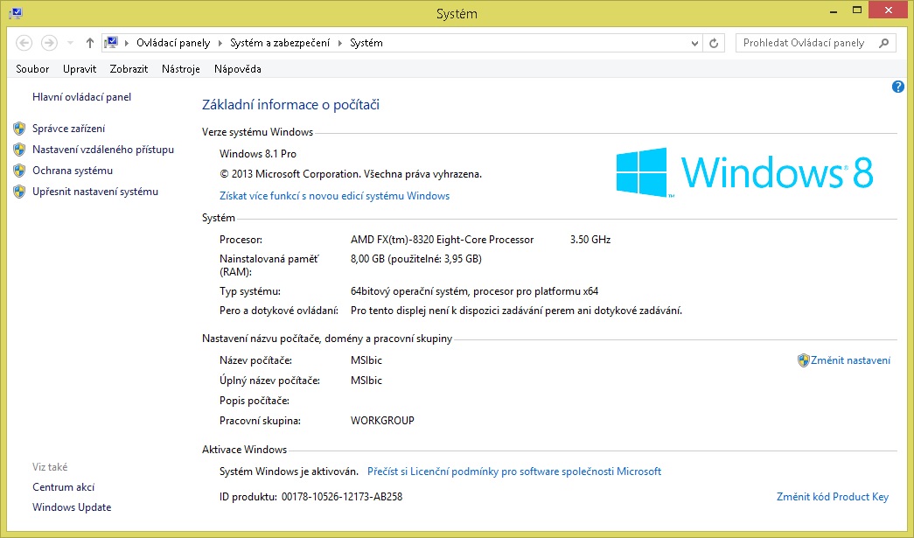This screenshot has width=914, height=538.
Task: Open the Nástroje menu
Action: click(x=181, y=69)
